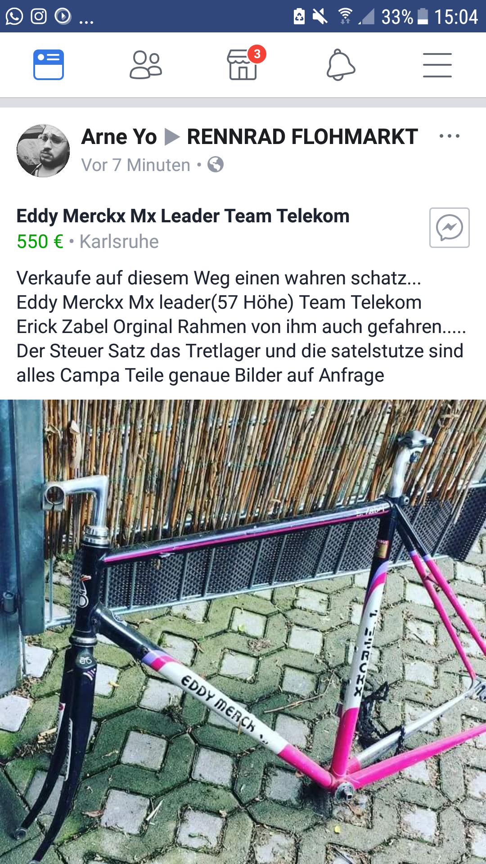Open the bike frame photo
This screenshot has width=486, height=864.
click(243, 632)
